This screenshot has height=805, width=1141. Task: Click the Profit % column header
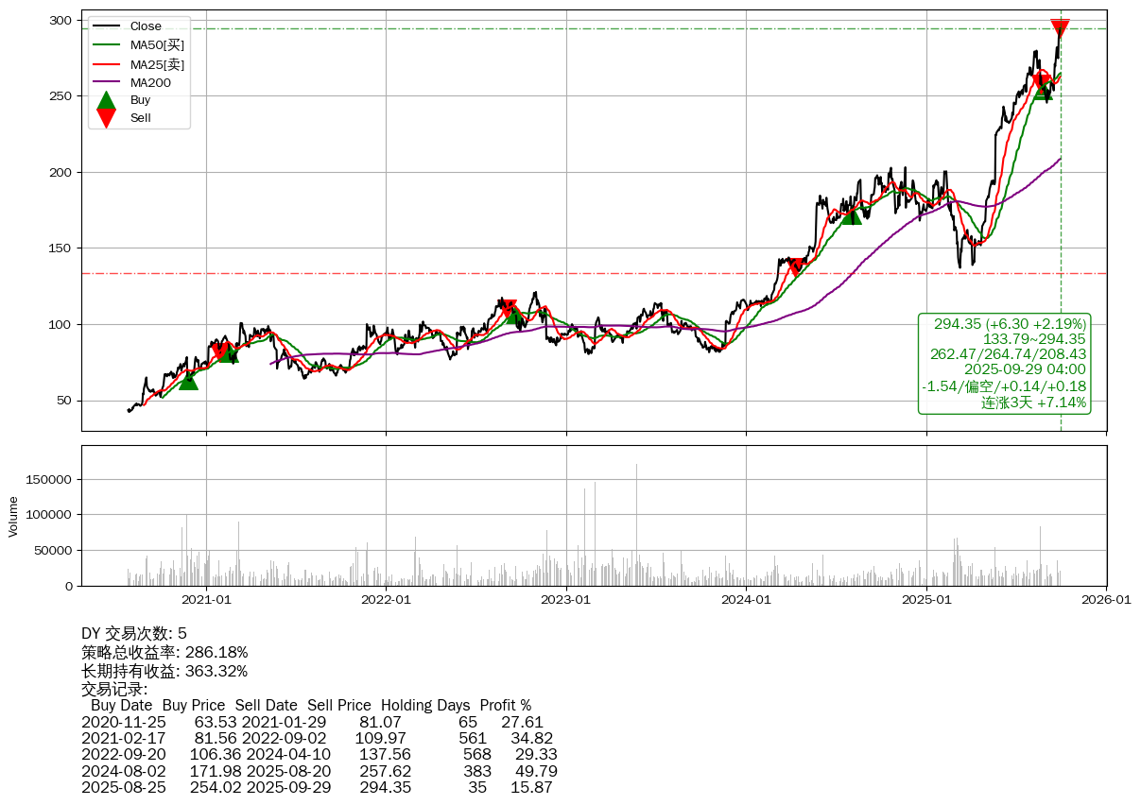click(505, 706)
